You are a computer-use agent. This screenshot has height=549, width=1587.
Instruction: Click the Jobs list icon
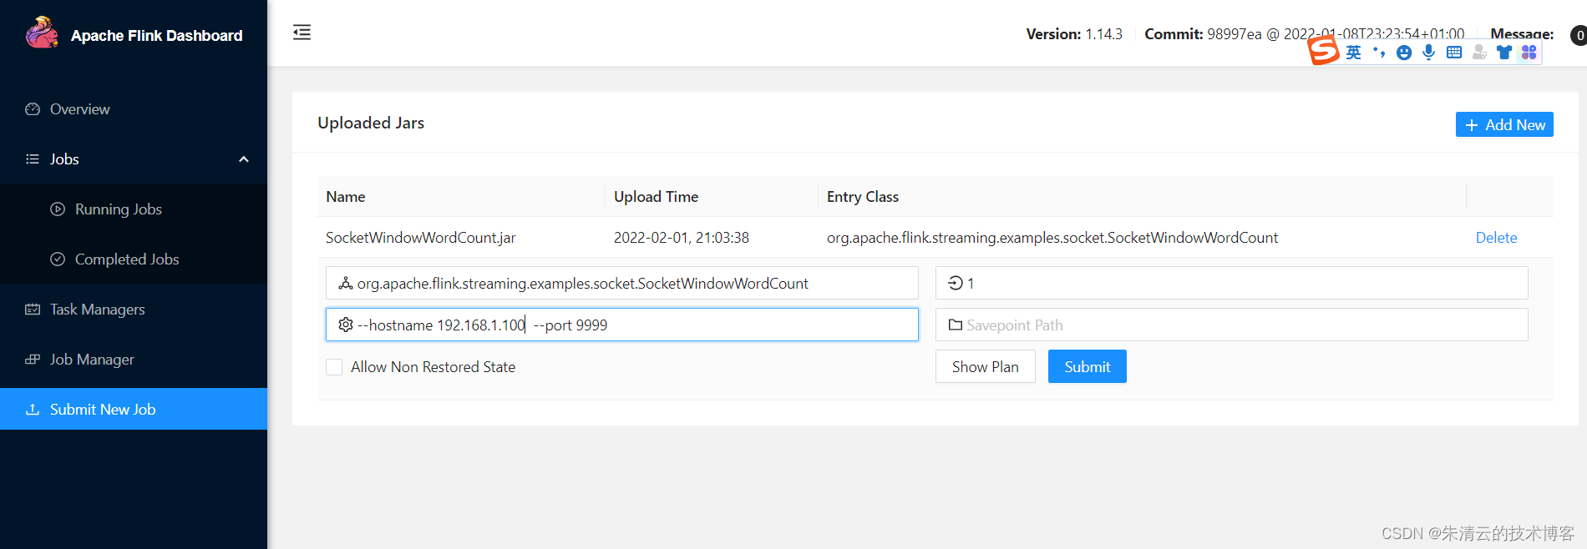click(33, 159)
